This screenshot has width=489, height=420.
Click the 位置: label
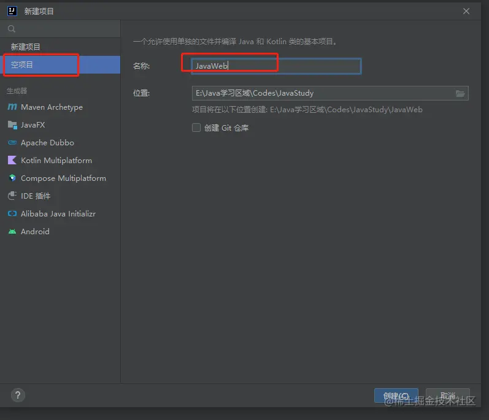[141, 93]
